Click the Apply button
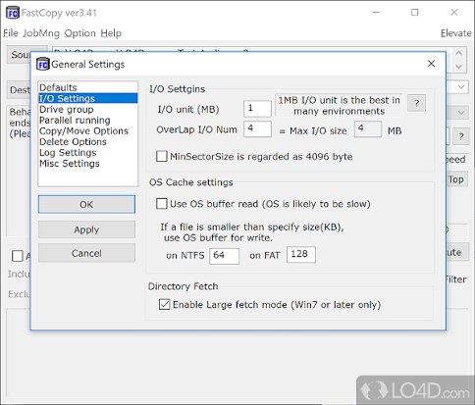 tap(86, 229)
